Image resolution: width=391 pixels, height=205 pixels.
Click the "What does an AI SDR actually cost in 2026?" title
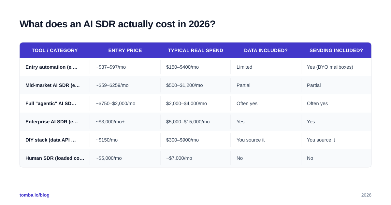[117, 24]
